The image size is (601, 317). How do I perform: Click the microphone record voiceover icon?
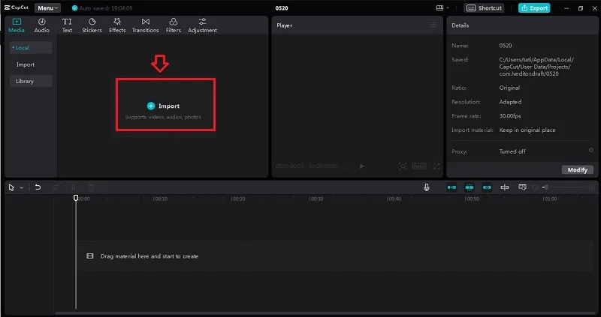coord(426,187)
